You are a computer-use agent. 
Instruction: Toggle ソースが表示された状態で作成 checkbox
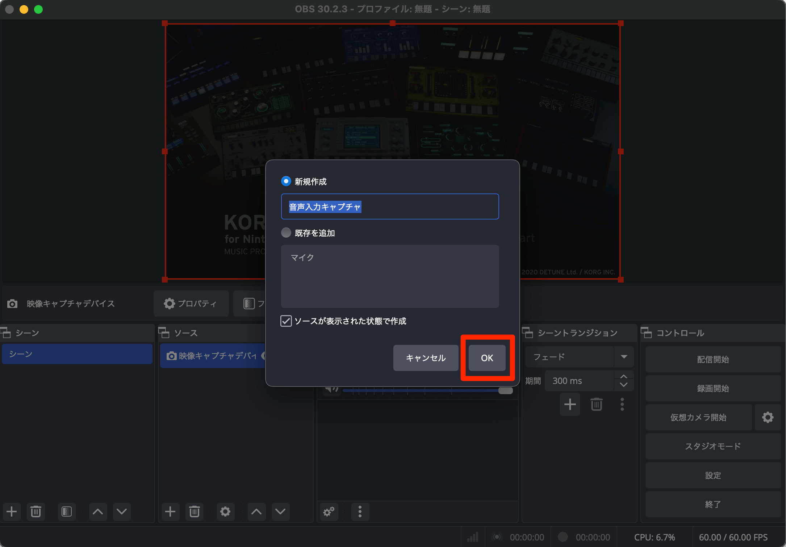pos(286,321)
